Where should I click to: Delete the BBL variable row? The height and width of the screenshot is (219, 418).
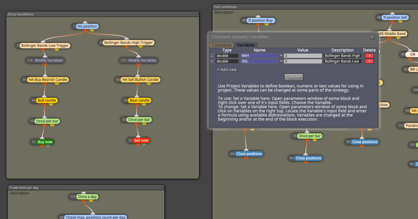pyautogui.click(x=369, y=61)
